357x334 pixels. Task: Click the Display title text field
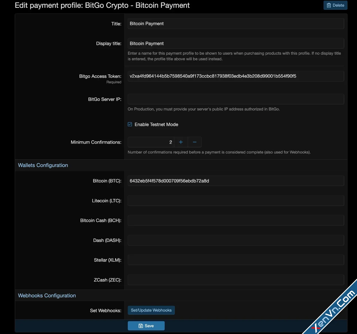236,43
